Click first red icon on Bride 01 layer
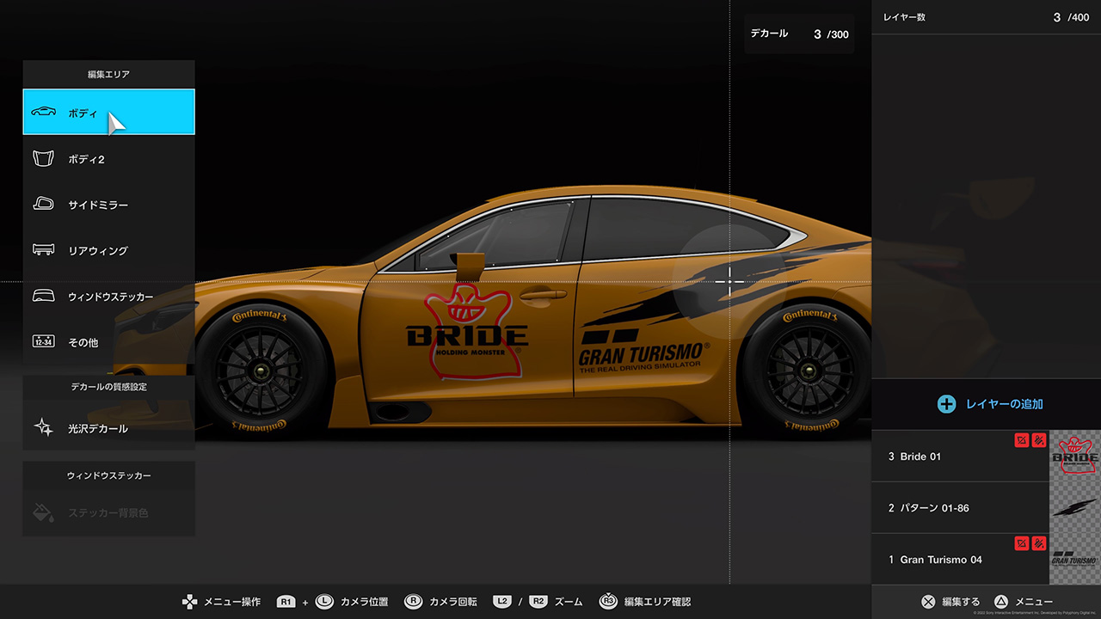1101x619 pixels. (1022, 440)
